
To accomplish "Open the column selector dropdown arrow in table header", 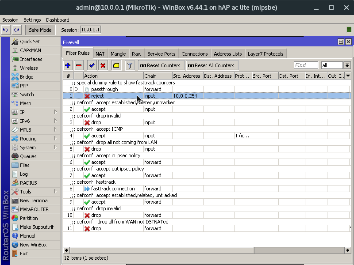I will (x=348, y=76).
